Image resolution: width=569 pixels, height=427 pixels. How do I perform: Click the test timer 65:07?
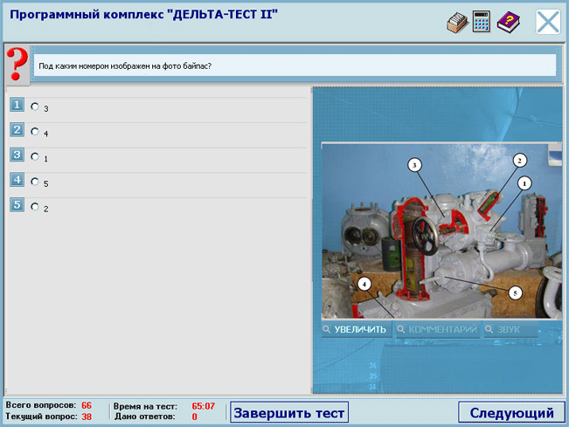point(203,406)
